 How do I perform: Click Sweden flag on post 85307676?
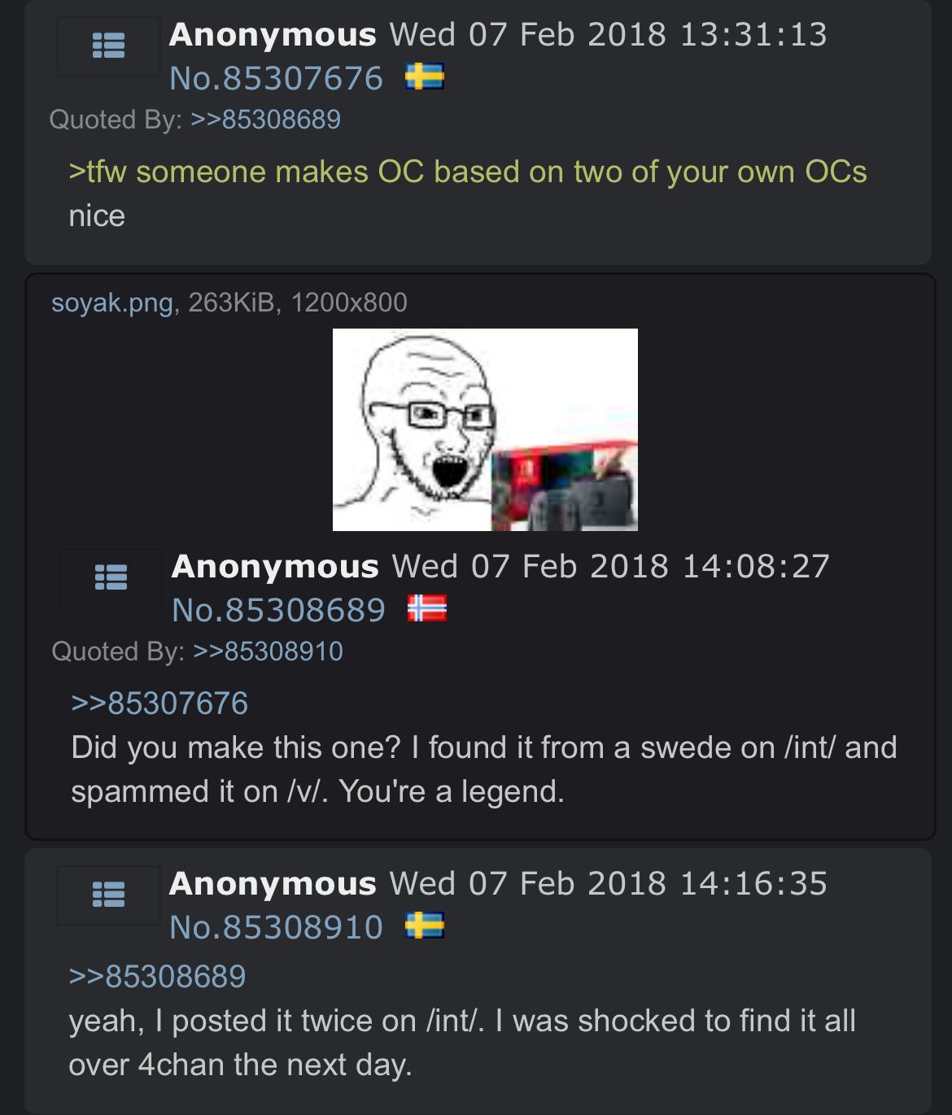click(x=425, y=78)
